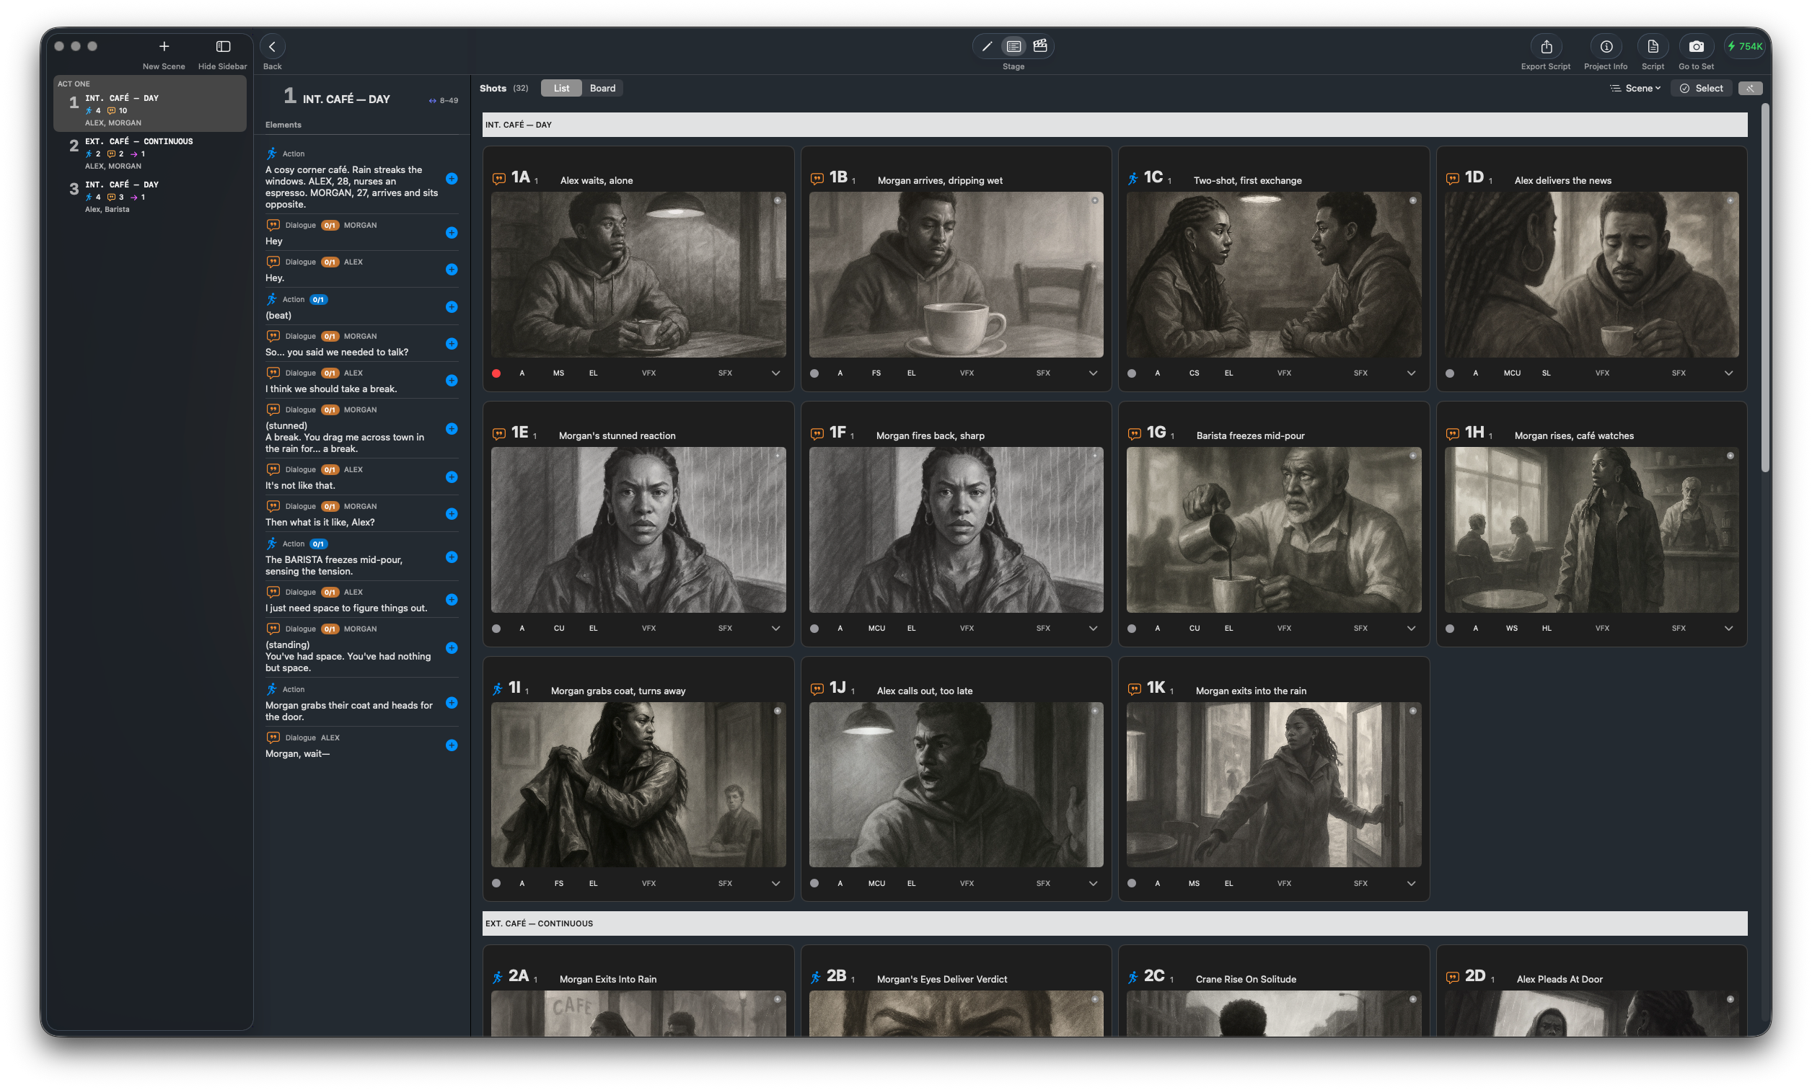
Task: Toggle the corner dot on 1G thumbnail
Action: pyautogui.click(x=1412, y=456)
